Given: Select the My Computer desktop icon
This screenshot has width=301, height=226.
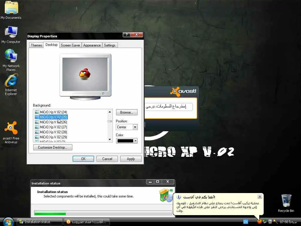Looking at the screenshot, I should [11, 35].
